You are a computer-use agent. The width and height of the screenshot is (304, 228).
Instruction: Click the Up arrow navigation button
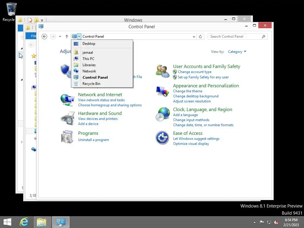pyautogui.click(x=67, y=37)
